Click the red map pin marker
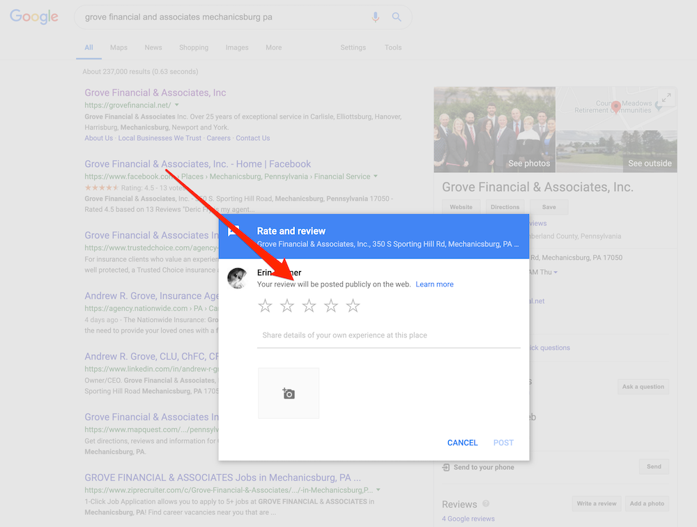 click(615, 107)
